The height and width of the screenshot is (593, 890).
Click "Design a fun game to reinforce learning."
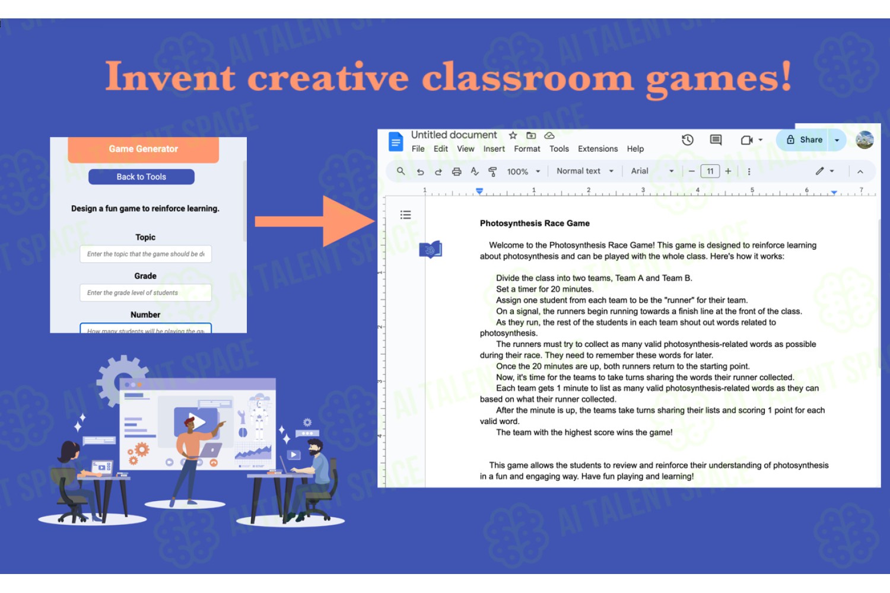tap(145, 209)
